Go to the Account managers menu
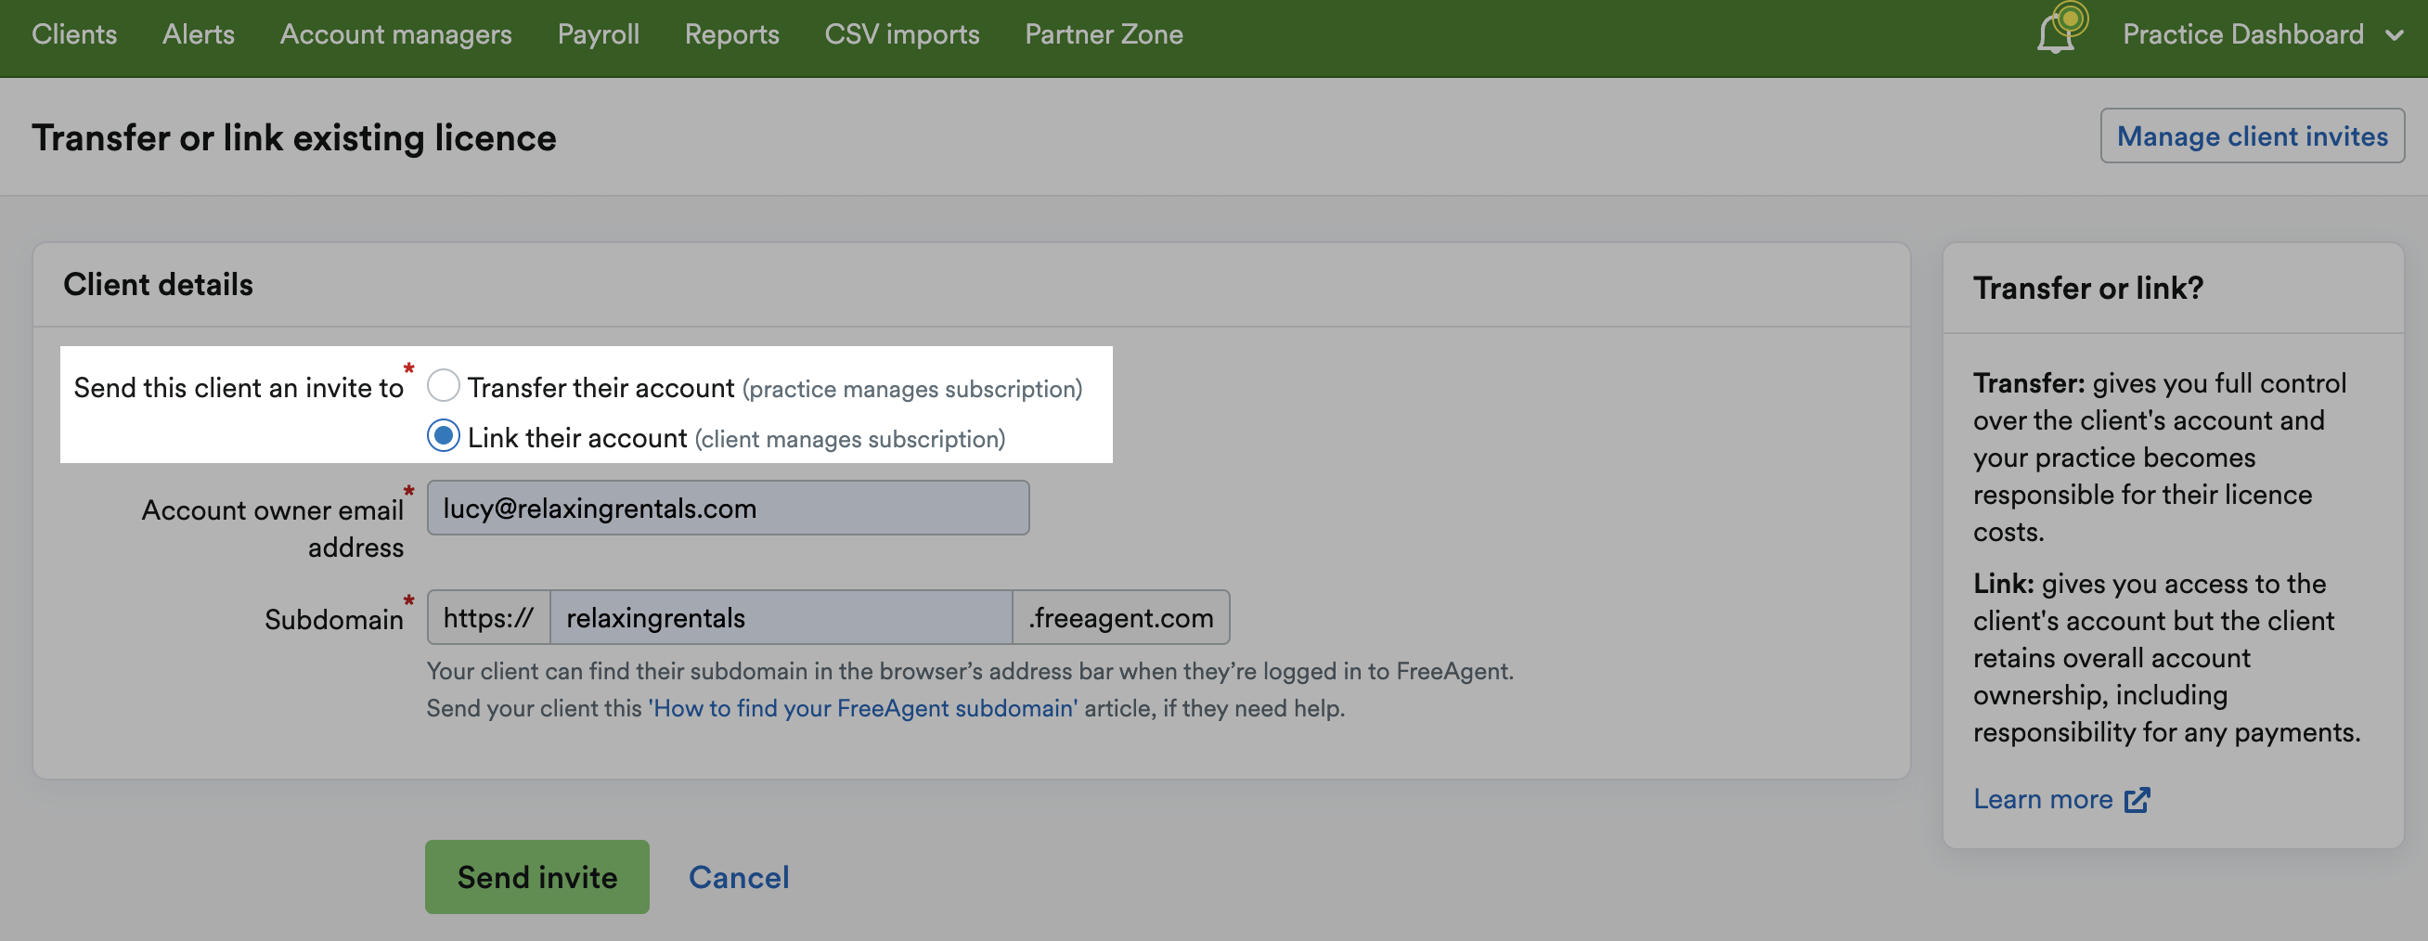Viewport: 2428px width, 941px height. coord(396,34)
